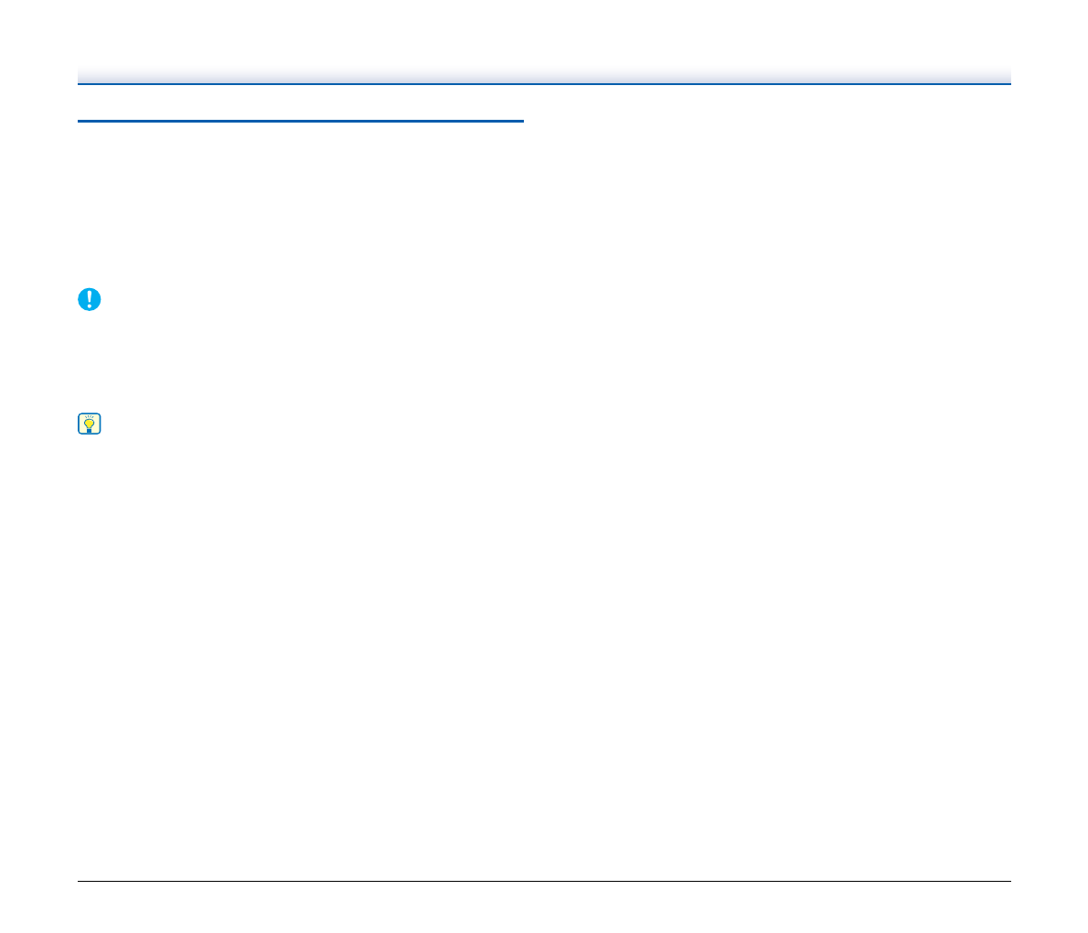Image resolution: width=1088 pixels, height=933 pixels.
Task: Click the middle of the top header bar
Action: (x=544, y=77)
